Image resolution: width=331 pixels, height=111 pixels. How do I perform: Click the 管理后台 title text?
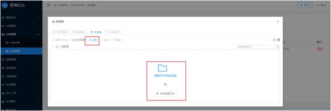tap(18, 5)
